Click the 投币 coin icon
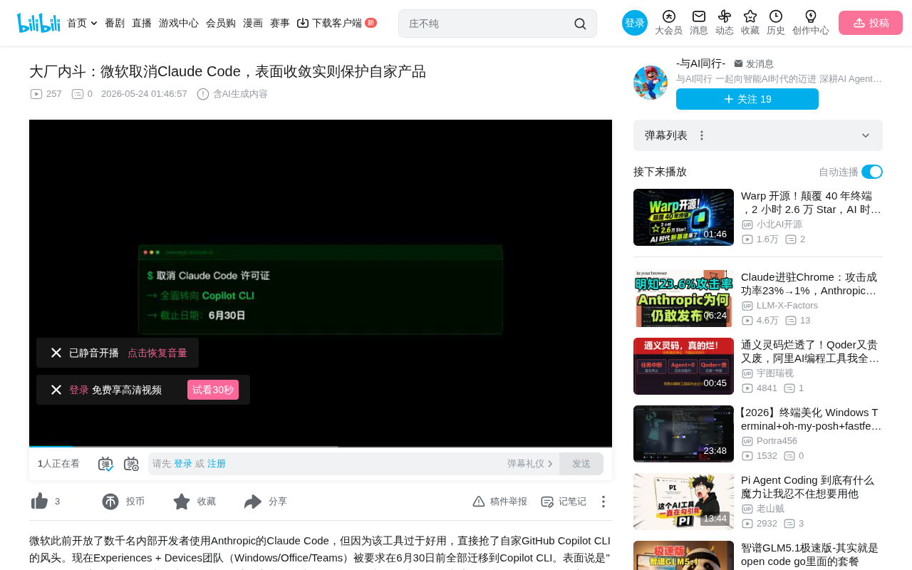Image resolution: width=912 pixels, height=570 pixels. click(110, 502)
